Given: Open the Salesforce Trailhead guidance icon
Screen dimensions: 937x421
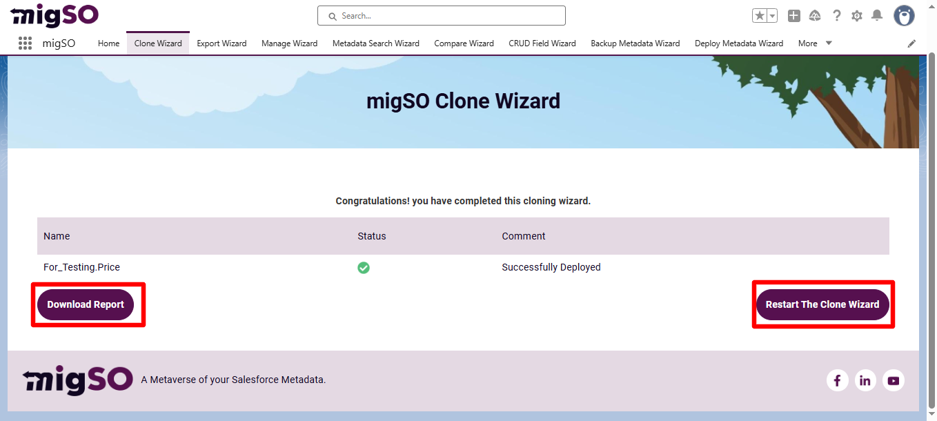Looking at the screenshot, I should coord(815,16).
